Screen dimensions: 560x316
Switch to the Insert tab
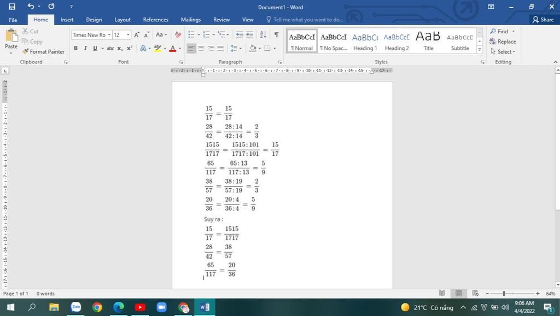(67, 20)
